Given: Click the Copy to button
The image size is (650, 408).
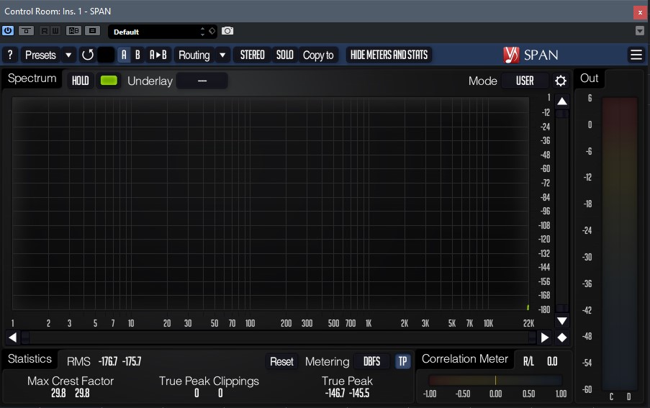Looking at the screenshot, I should point(318,55).
